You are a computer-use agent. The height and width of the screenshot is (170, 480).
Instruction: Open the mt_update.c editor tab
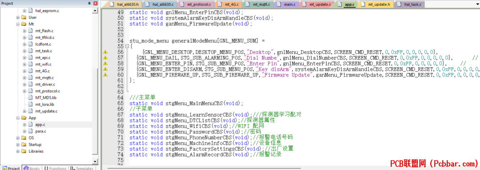[x=317, y=4]
